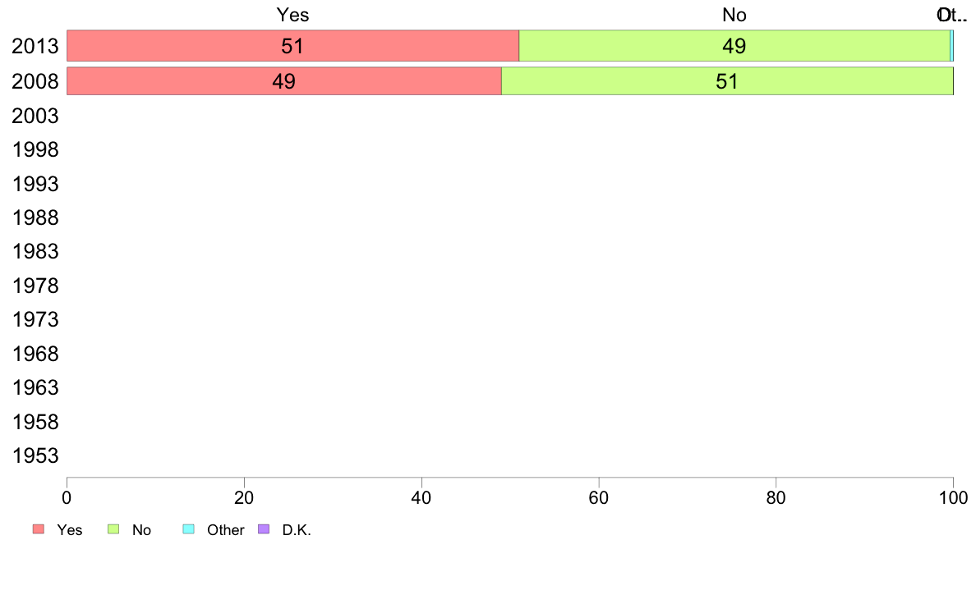Click the No column header above bars
Viewport: 976px width, 604px height.
(734, 15)
